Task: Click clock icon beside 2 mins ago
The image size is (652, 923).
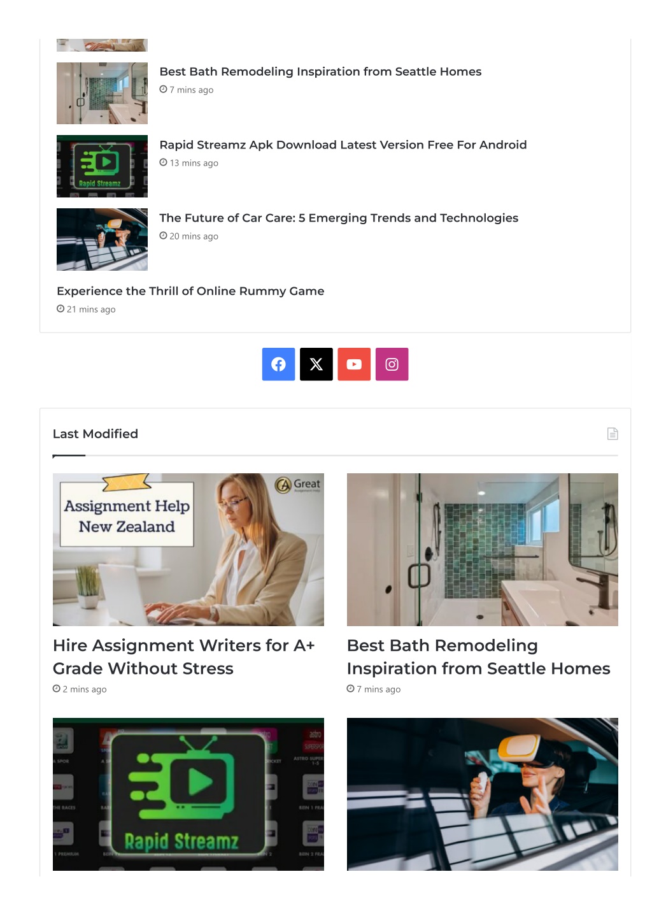Action: tap(57, 689)
